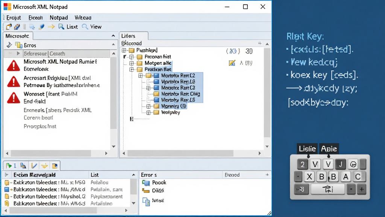Click the Brros folder icon
The width and height of the screenshot is (385, 217).
coord(19,45)
